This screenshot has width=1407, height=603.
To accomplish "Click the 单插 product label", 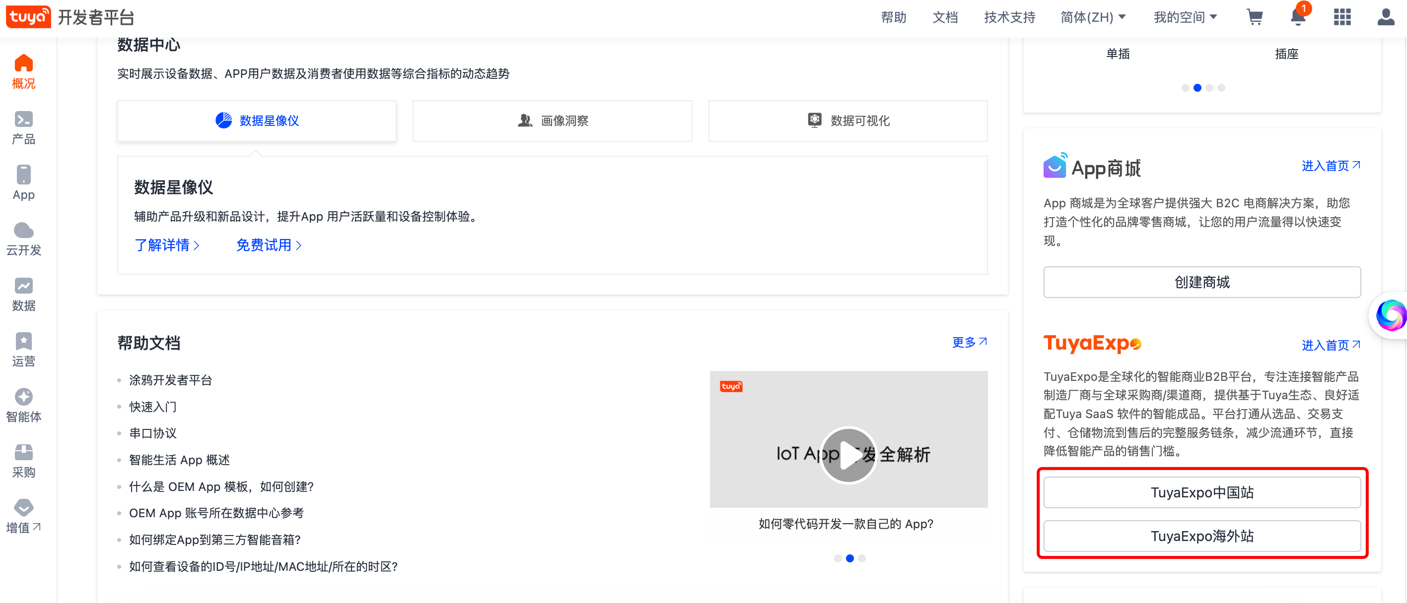I will pos(1118,54).
